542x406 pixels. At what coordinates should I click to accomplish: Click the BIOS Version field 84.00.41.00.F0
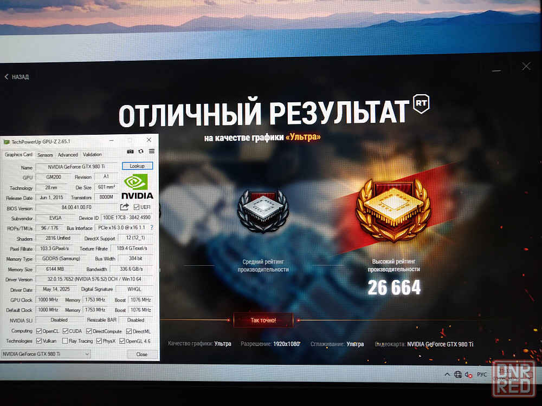click(x=77, y=207)
